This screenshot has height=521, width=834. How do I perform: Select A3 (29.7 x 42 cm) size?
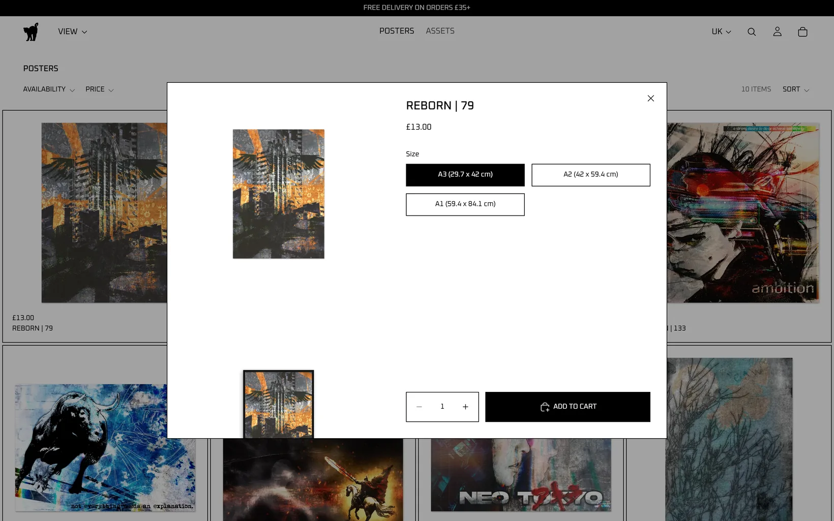point(465,175)
